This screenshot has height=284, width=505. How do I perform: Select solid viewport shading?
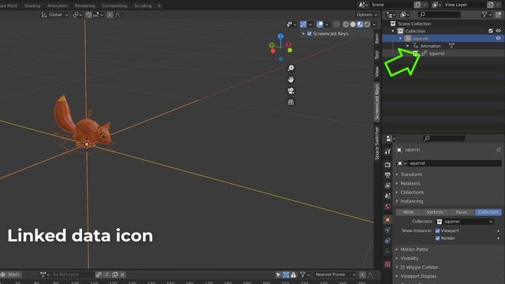click(x=353, y=24)
